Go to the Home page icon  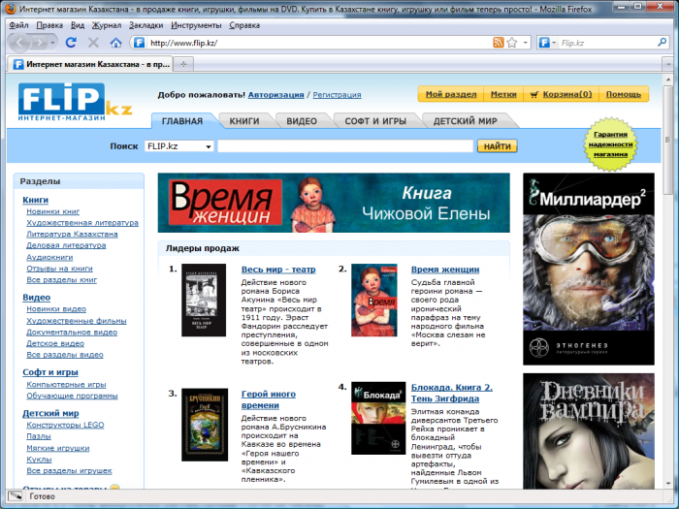(115, 43)
